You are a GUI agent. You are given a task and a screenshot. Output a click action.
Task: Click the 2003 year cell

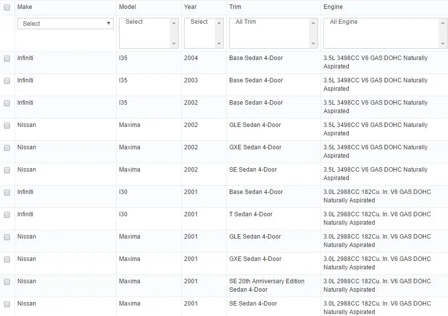tap(191, 80)
